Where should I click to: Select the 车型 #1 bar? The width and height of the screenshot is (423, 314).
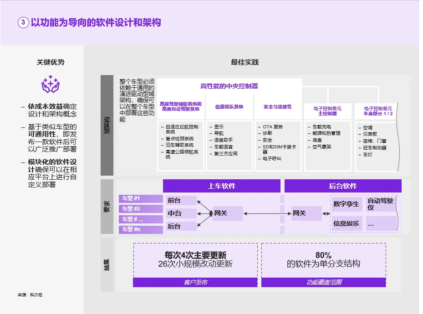pos(141,199)
